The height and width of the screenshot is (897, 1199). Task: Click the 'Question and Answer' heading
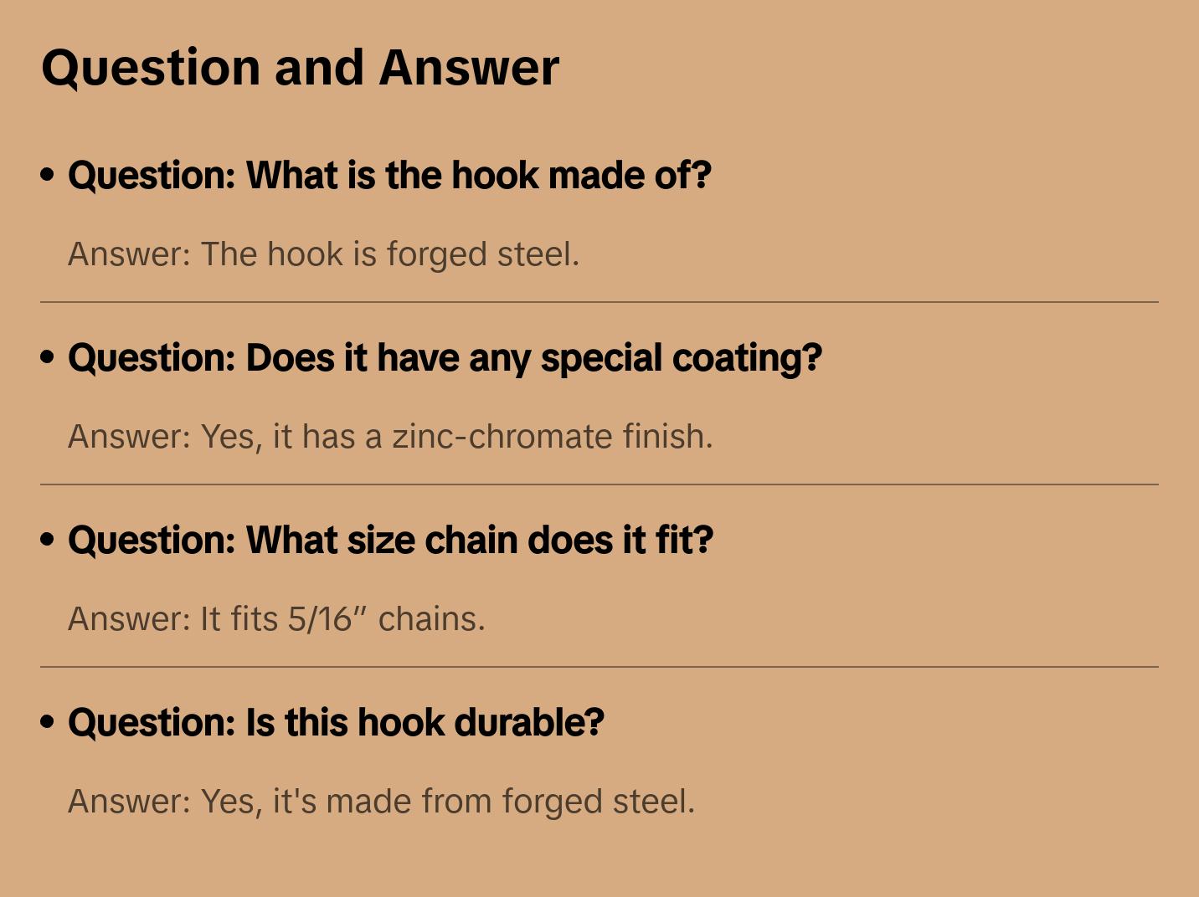[300, 67]
